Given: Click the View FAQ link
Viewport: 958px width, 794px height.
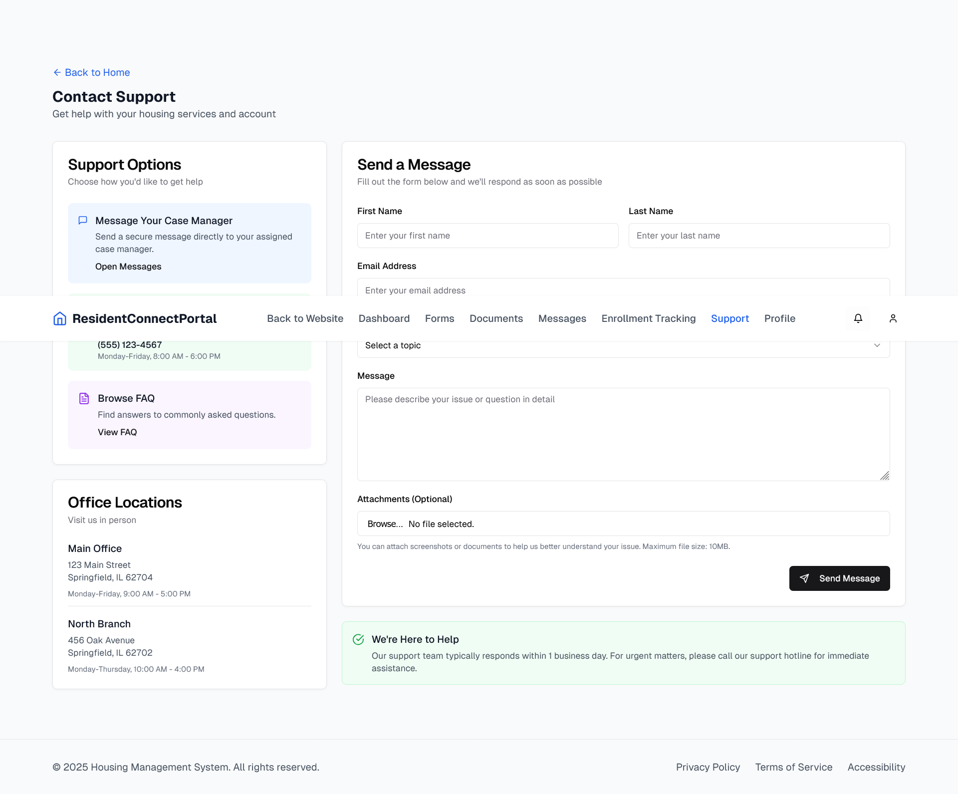Looking at the screenshot, I should click(117, 432).
